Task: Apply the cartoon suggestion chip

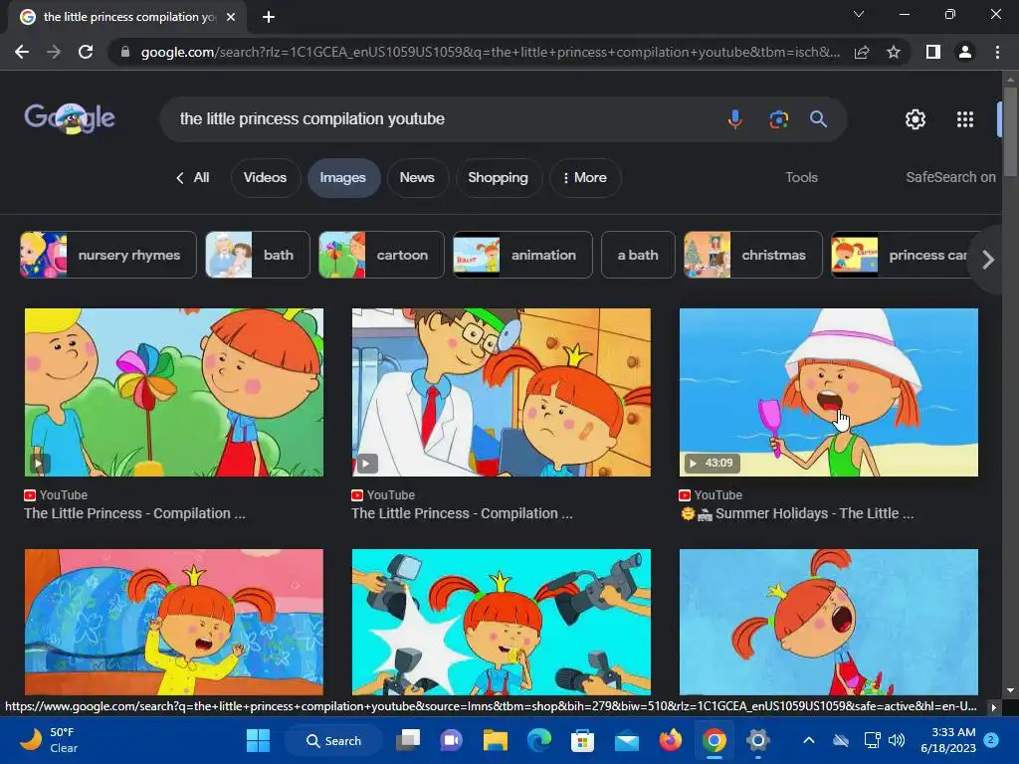Action: tap(381, 255)
